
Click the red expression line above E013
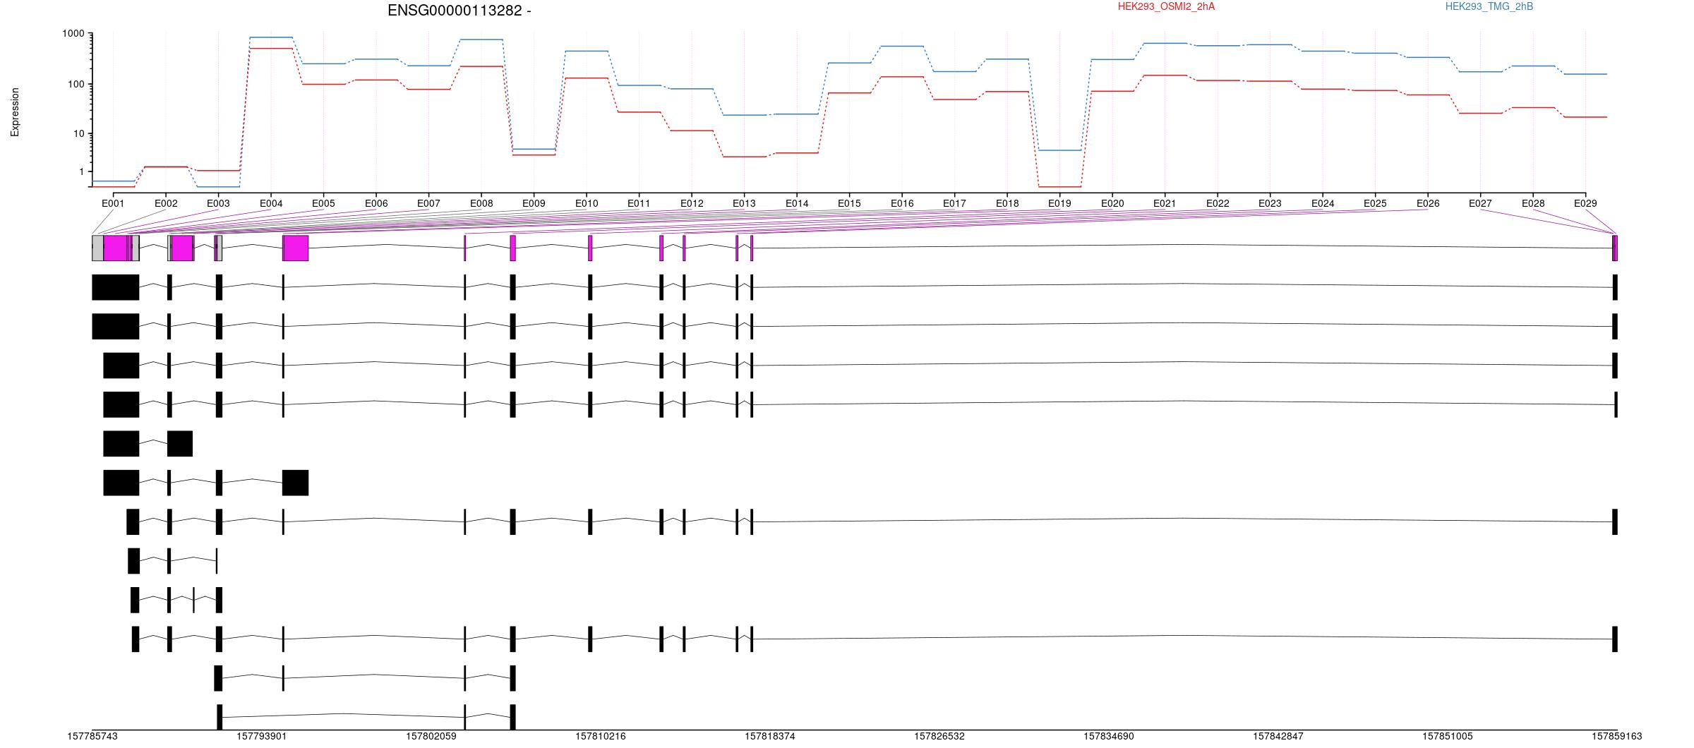[x=744, y=157]
